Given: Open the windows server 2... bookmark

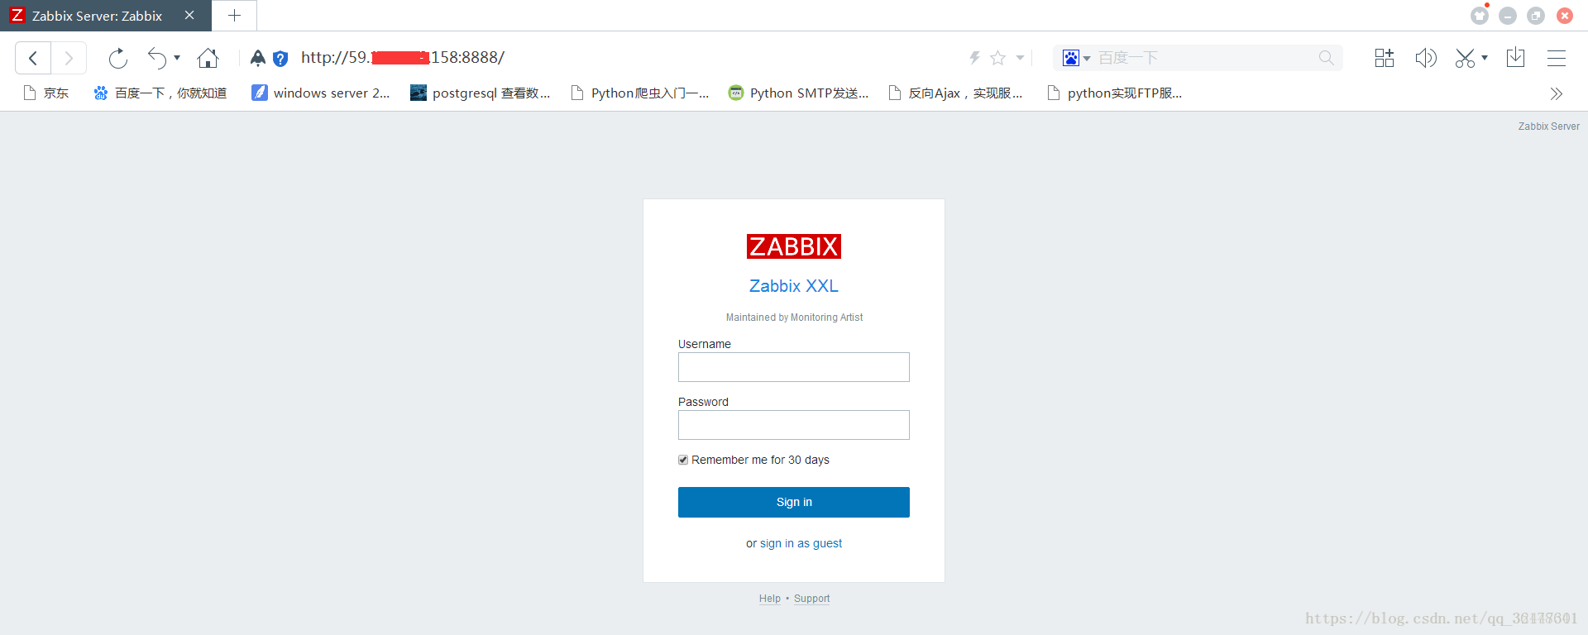Looking at the screenshot, I should (x=321, y=93).
